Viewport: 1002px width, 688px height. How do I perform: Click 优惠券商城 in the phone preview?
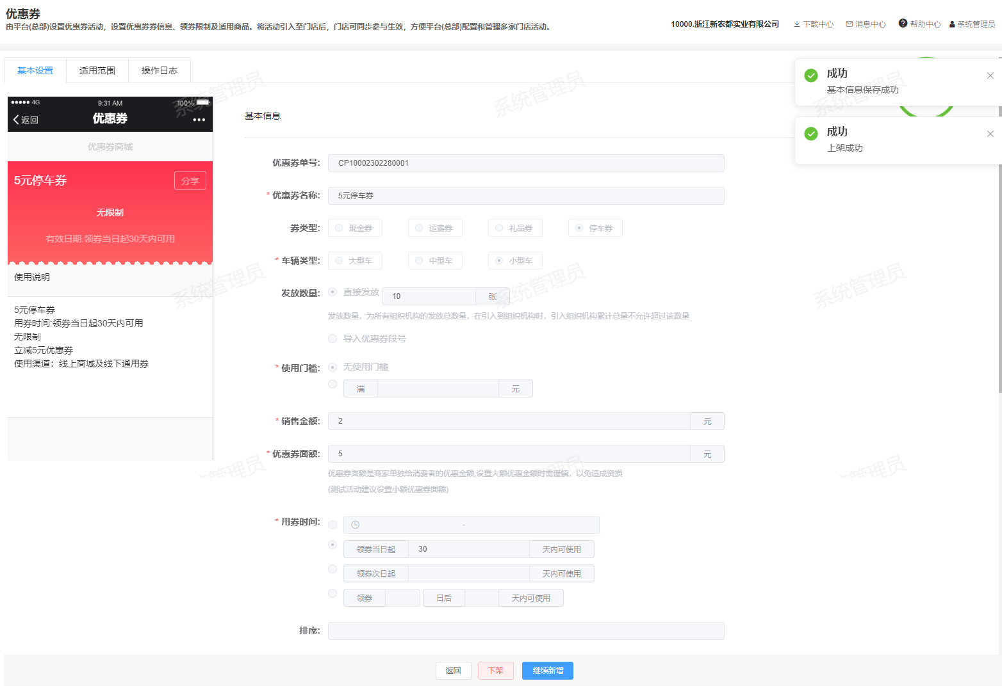(x=110, y=147)
